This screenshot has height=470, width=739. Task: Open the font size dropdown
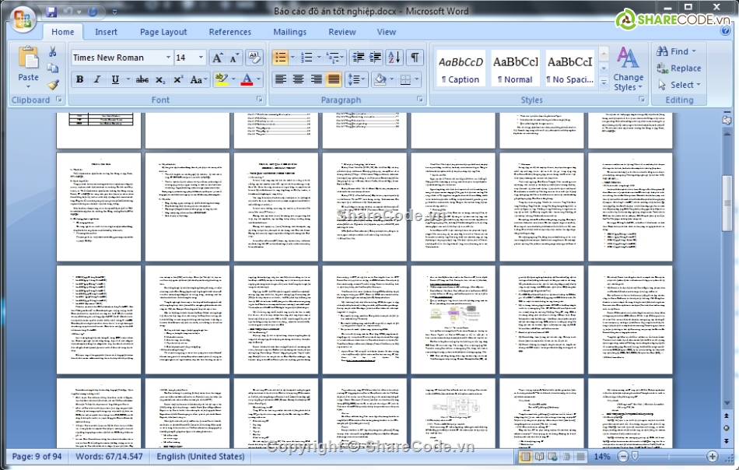[201, 58]
